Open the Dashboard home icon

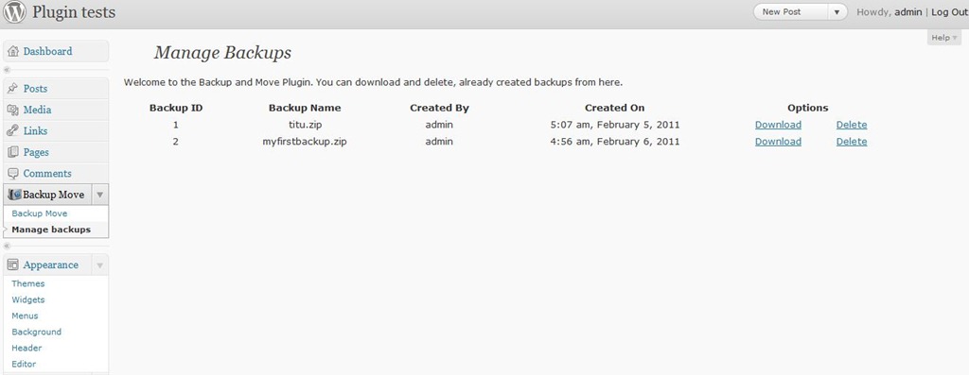coord(13,52)
